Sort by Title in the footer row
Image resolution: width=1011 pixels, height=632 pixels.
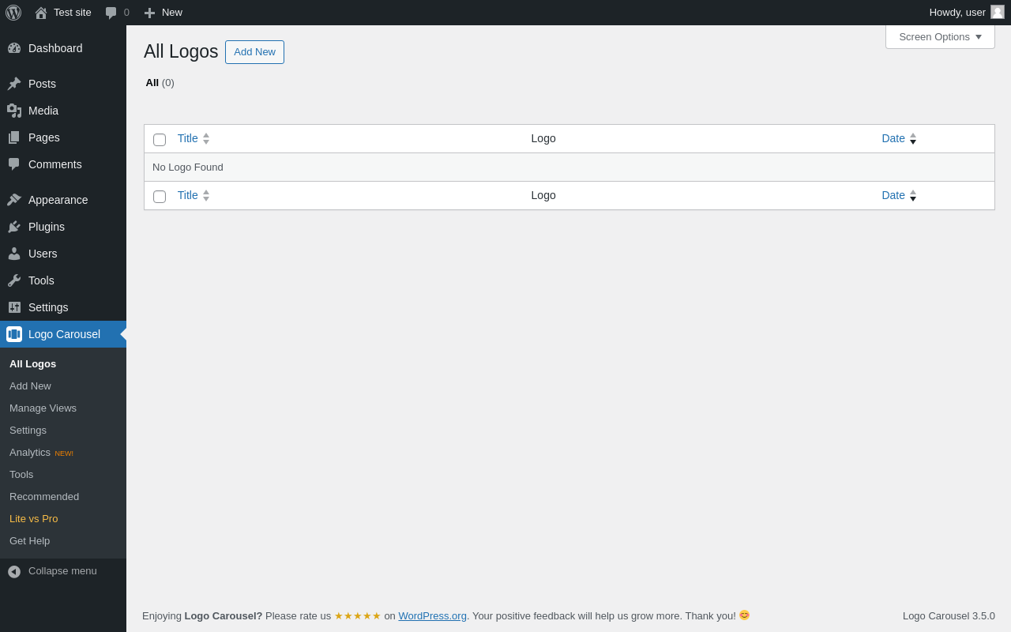coord(194,195)
